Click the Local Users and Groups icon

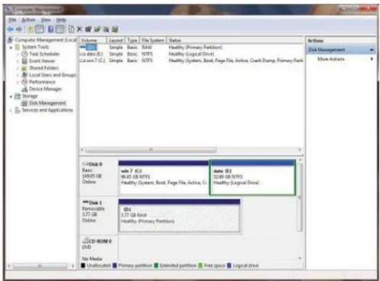(25, 75)
